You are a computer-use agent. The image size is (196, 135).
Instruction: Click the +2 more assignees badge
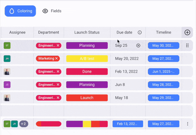[24, 124]
